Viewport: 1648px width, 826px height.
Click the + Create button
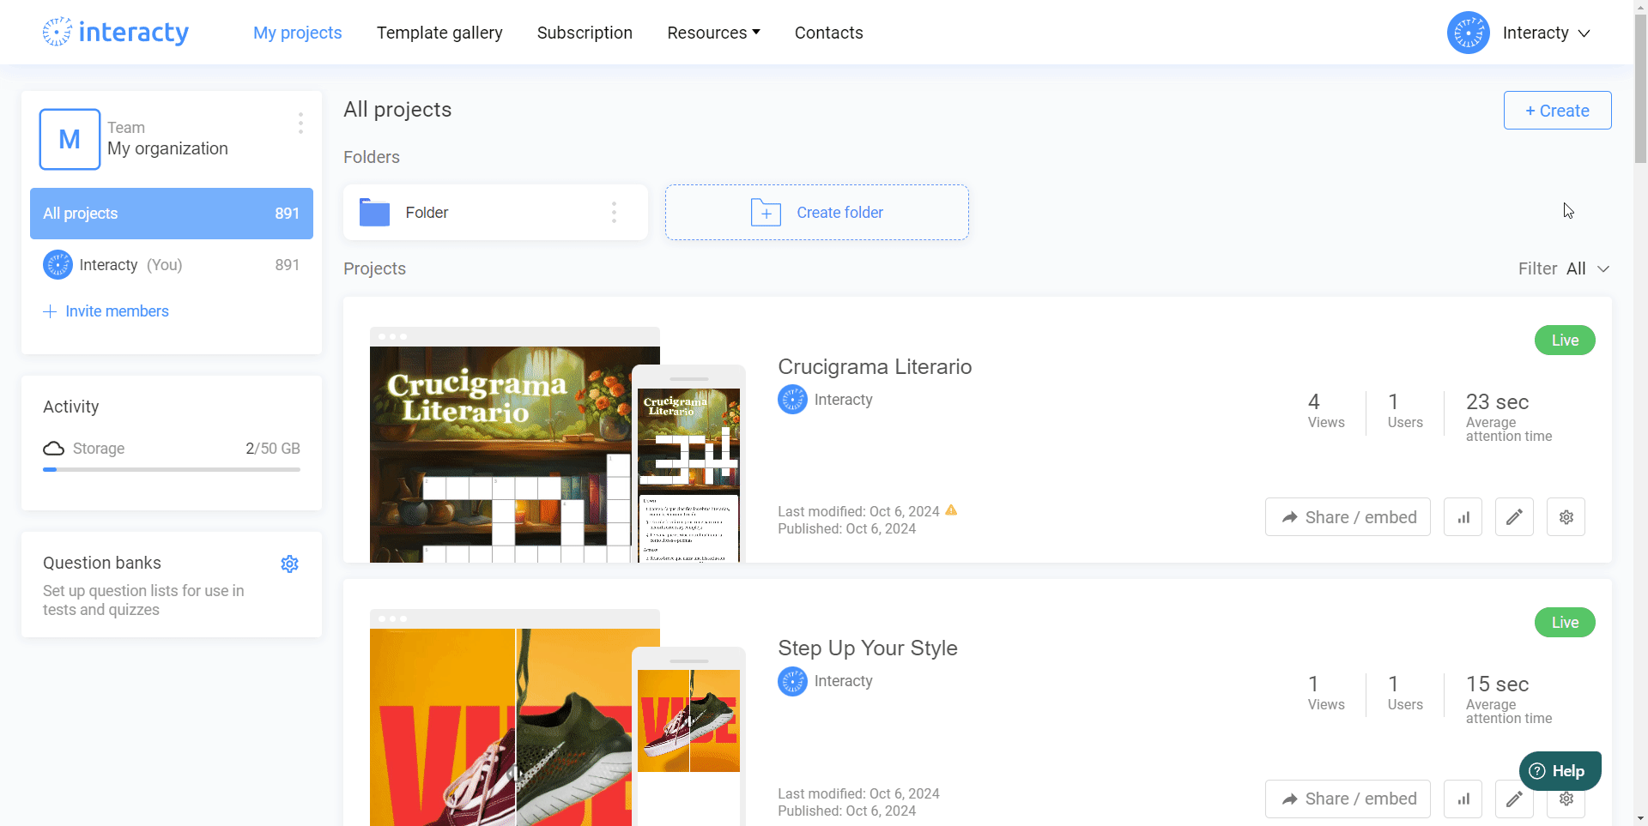[x=1557, y=111]
